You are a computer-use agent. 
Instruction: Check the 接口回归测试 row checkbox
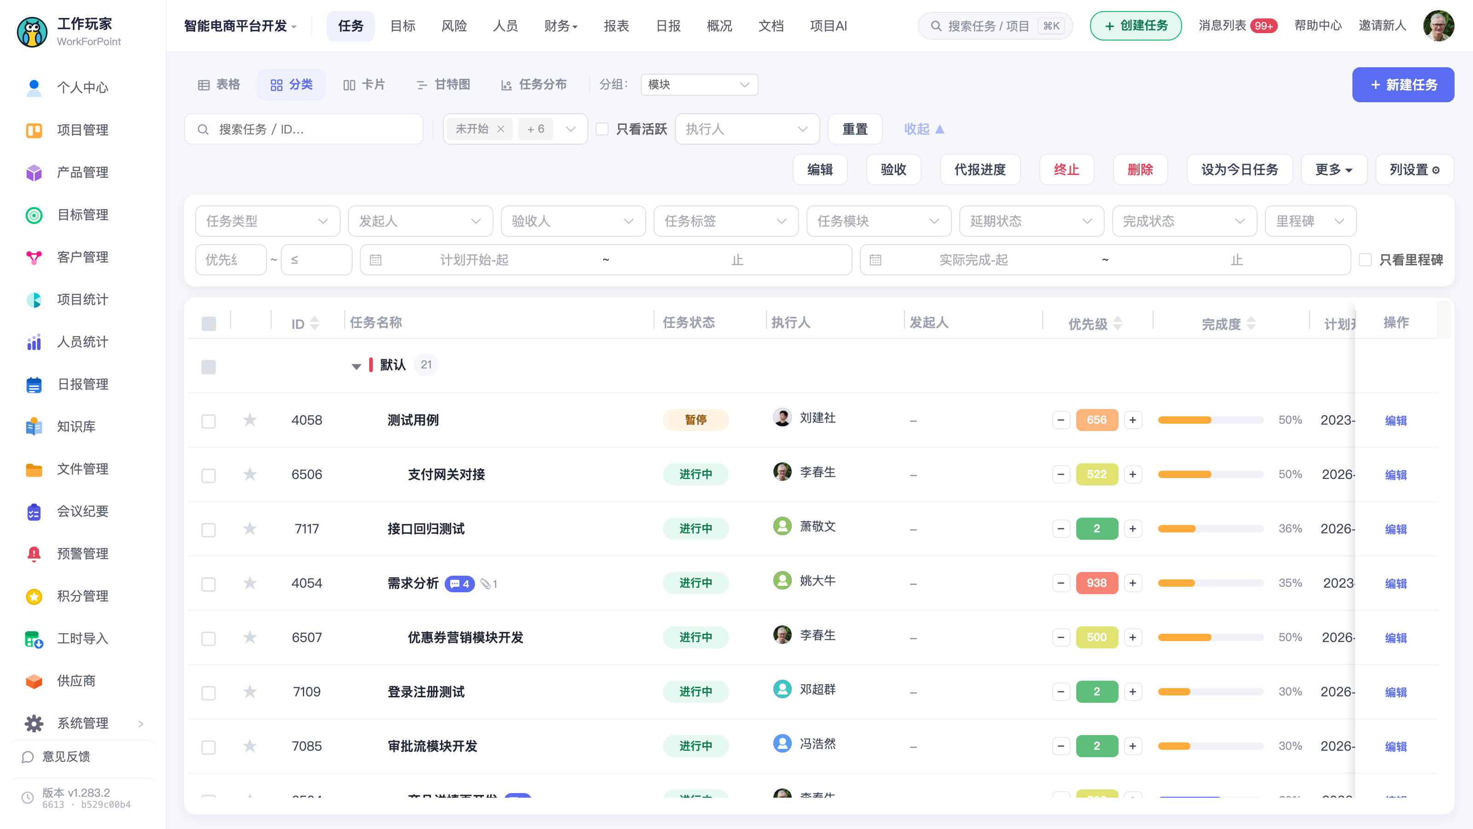tap(209, 530)
